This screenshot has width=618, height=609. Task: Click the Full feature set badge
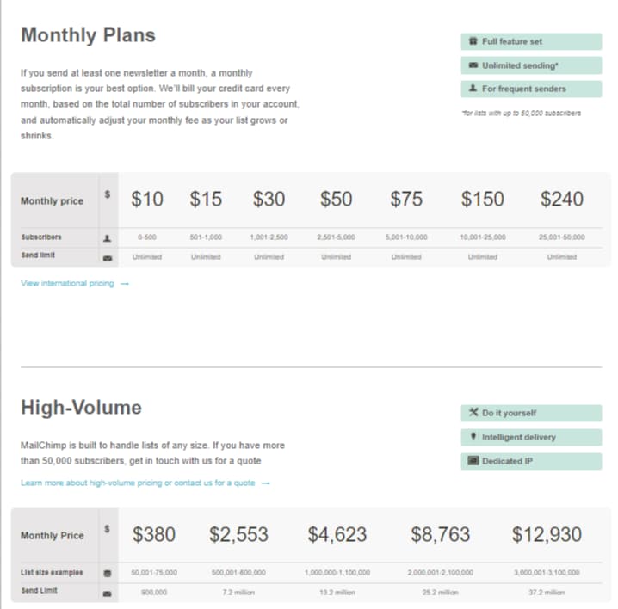tap(530, 41)
